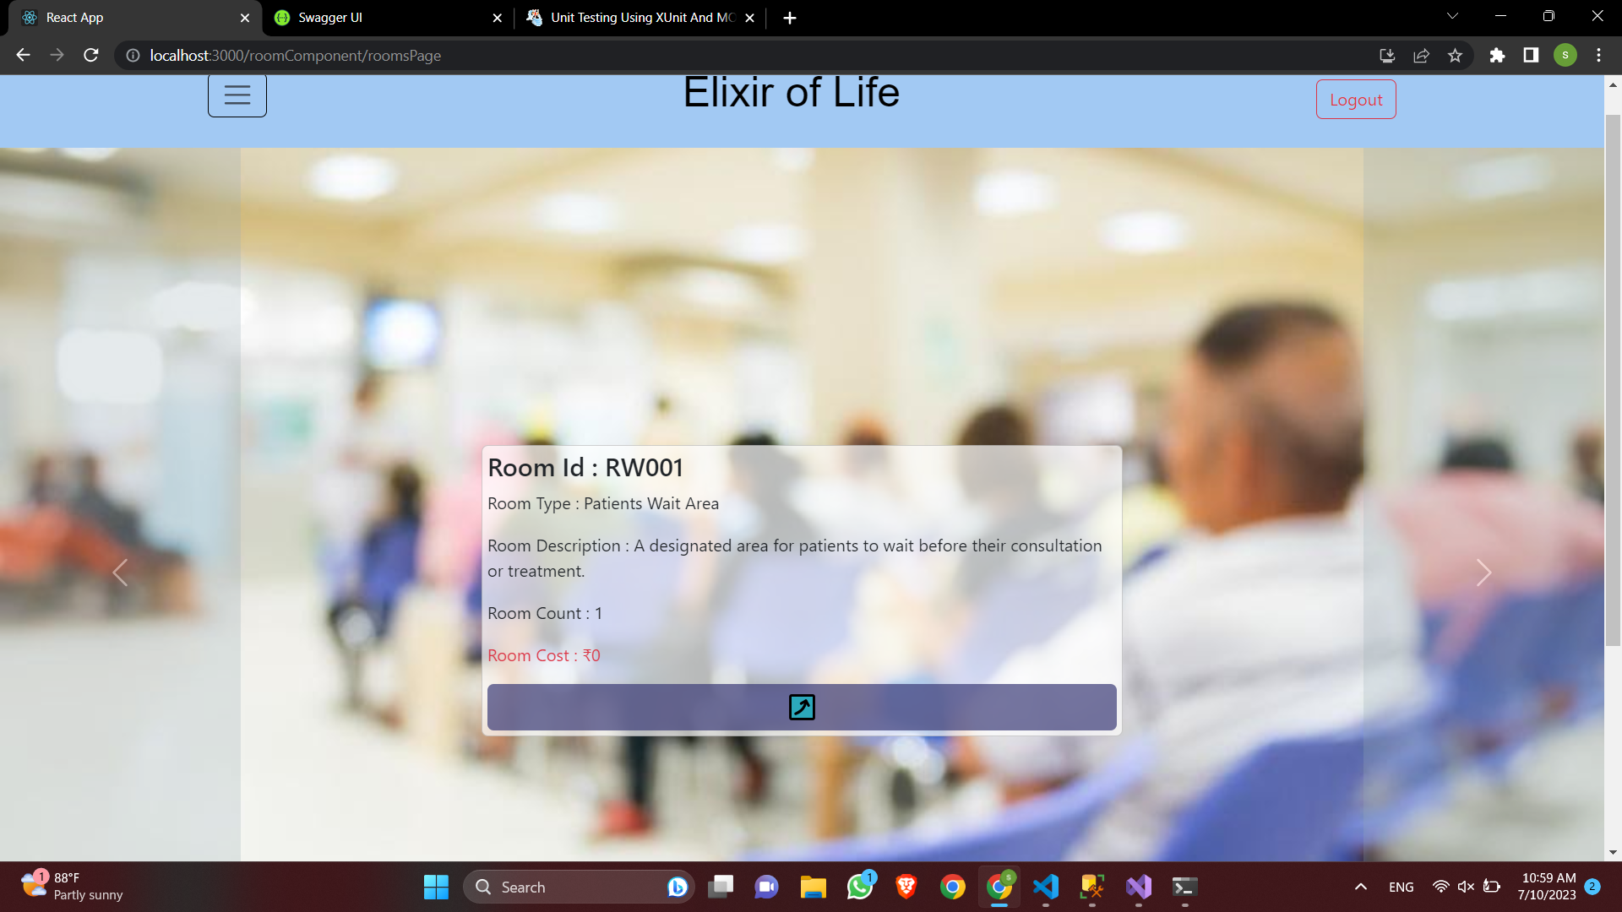Bookmark this page using the star icon
This screenshot has width=1622, height=912.
tap(1455, 55)
